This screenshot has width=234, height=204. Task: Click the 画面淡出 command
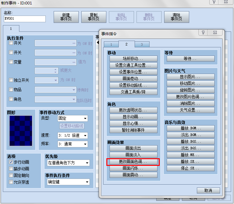(133, 148)
